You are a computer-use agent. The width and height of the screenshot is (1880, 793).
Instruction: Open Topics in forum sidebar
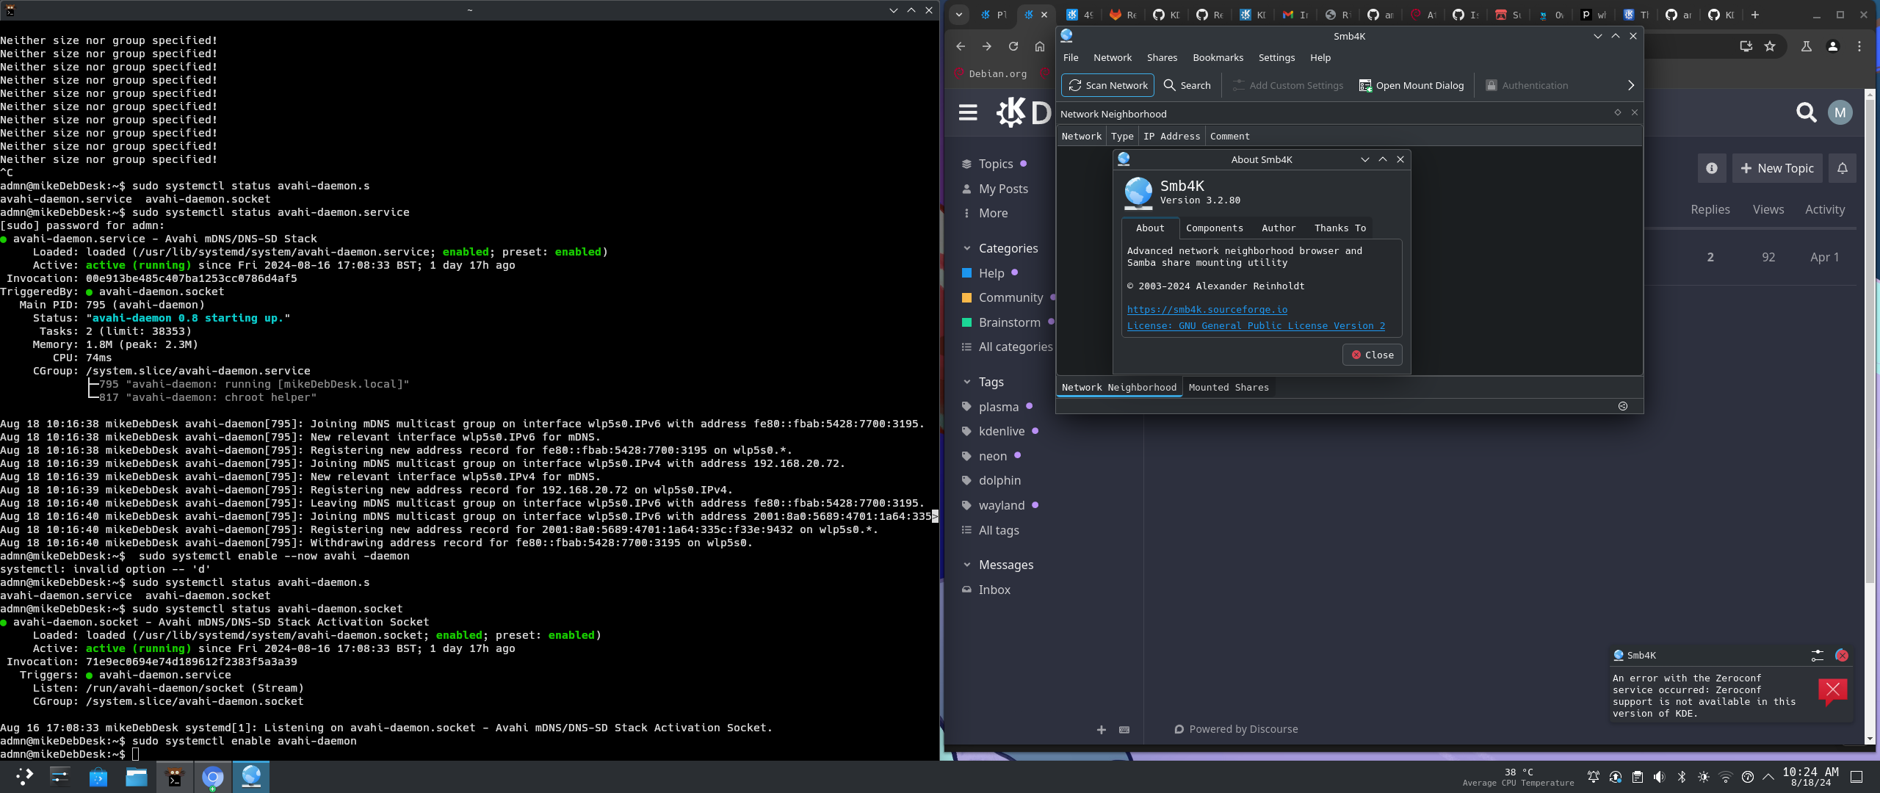[x=995, y=164]
